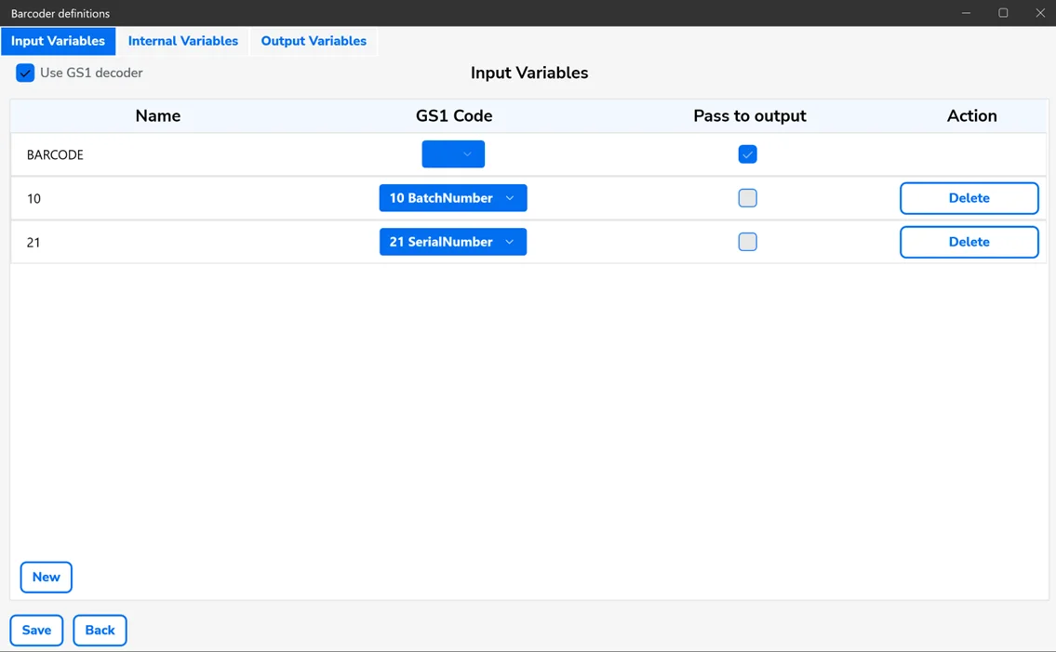1056x652 pixels.
Task: Disable the Use GS1 decoder checkbox
Action: tap(24, 73)
